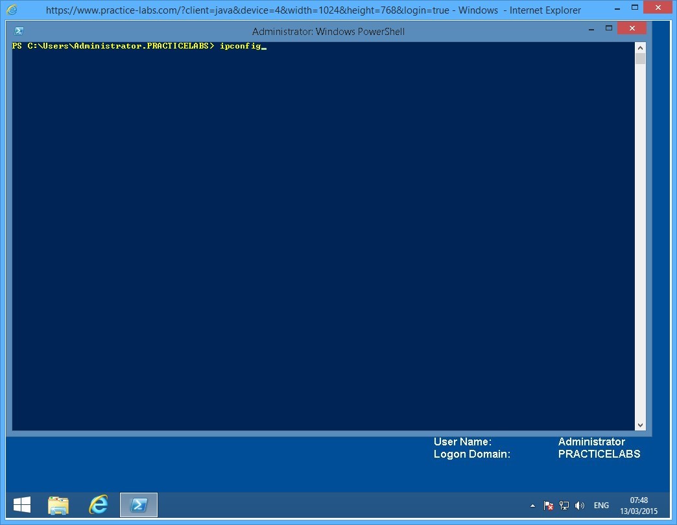Click the PowerShell scrollbar down arrow

[x=641, y=425]
